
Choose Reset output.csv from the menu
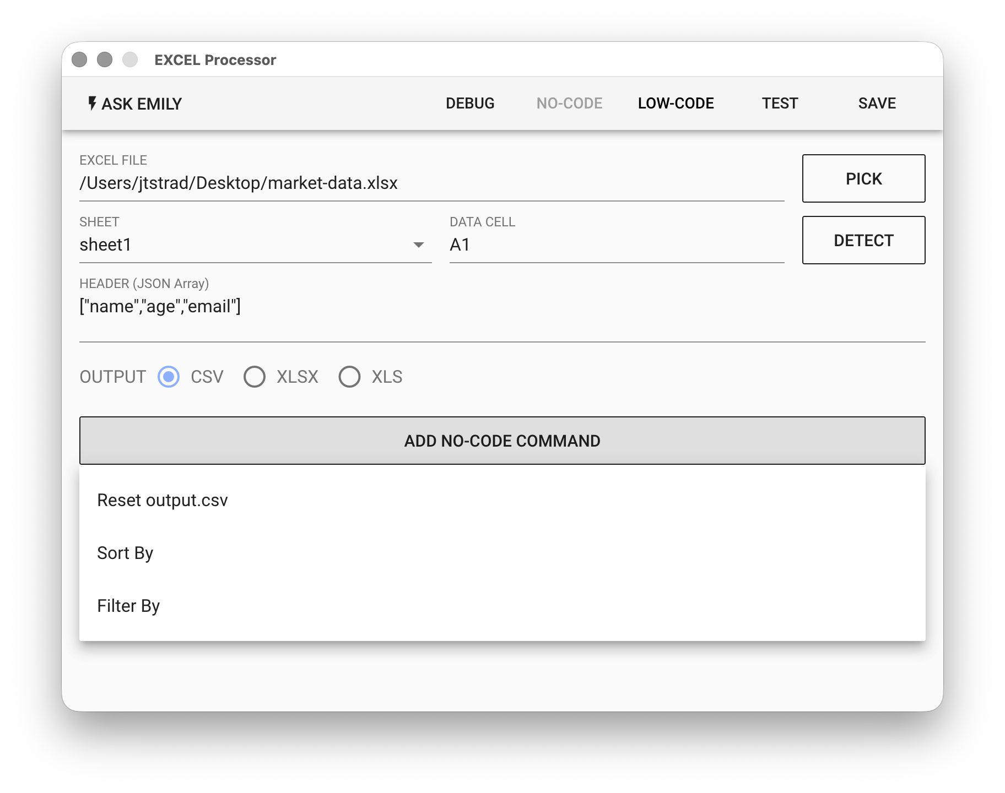click(163, 500)
